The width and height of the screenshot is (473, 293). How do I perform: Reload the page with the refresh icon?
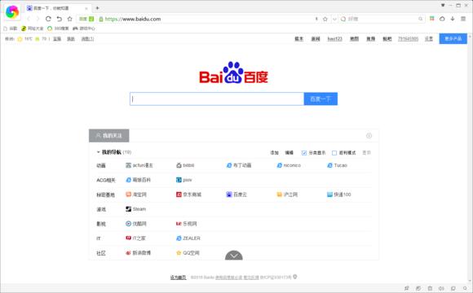click(48, 19)
